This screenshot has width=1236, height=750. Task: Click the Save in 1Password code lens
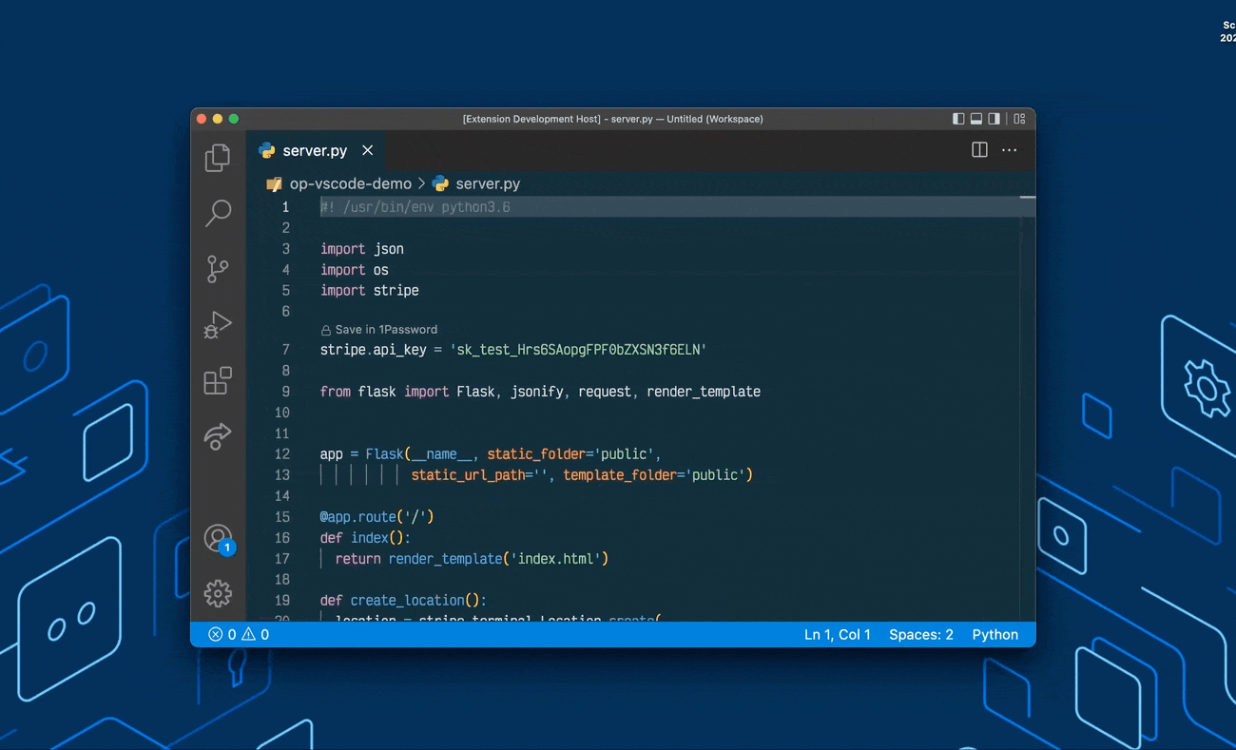tap(378, 329)
